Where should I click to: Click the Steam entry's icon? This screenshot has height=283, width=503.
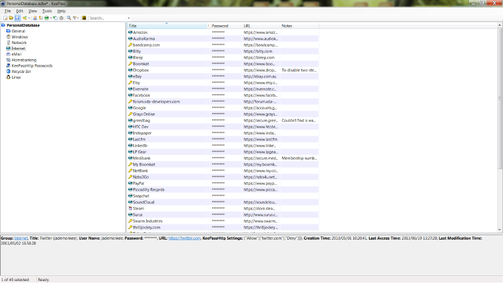pyautogui.click(x=130, y=209)
